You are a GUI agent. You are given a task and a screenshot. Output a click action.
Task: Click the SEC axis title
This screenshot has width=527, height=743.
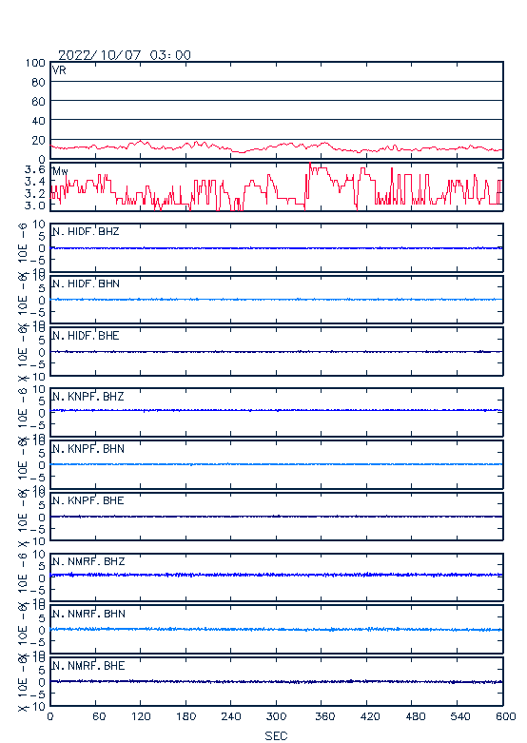tap(276, 735)
